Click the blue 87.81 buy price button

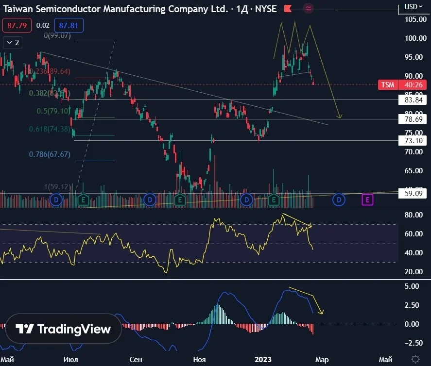tap(69, 26)
